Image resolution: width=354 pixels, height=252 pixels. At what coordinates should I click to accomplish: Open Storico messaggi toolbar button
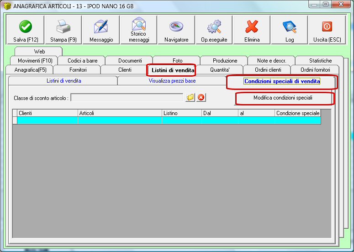(138, 30)
